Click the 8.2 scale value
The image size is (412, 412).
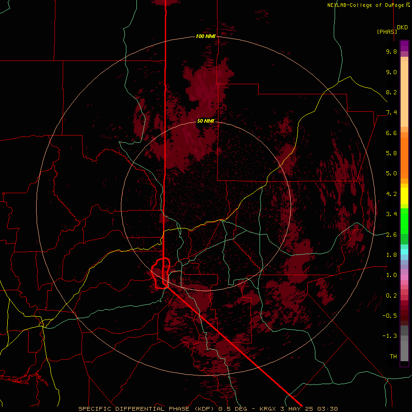point(391,92)
